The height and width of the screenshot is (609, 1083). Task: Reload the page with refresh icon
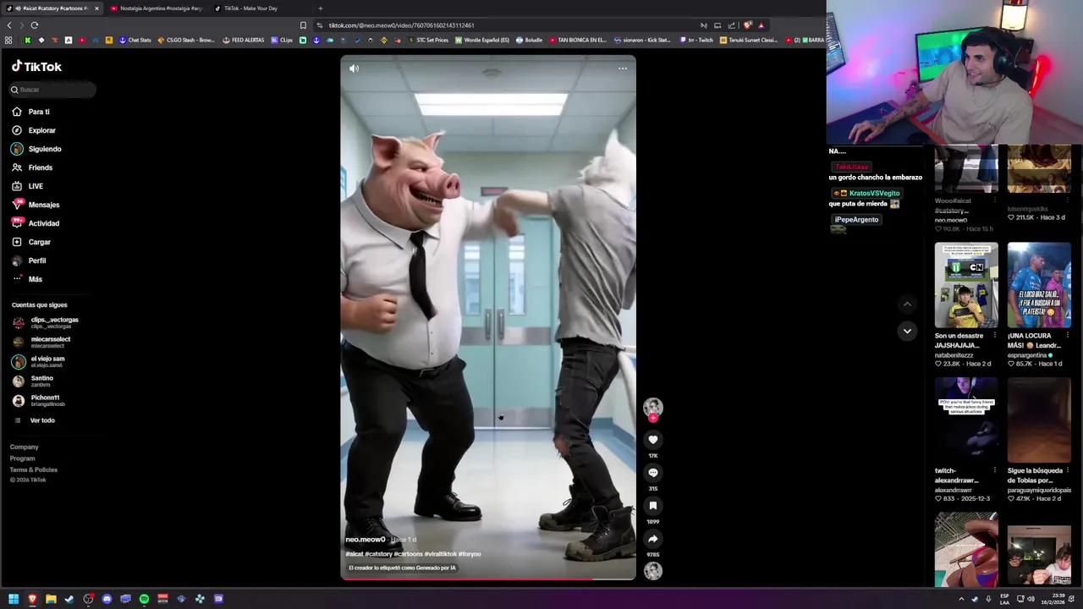coord(35,25)
